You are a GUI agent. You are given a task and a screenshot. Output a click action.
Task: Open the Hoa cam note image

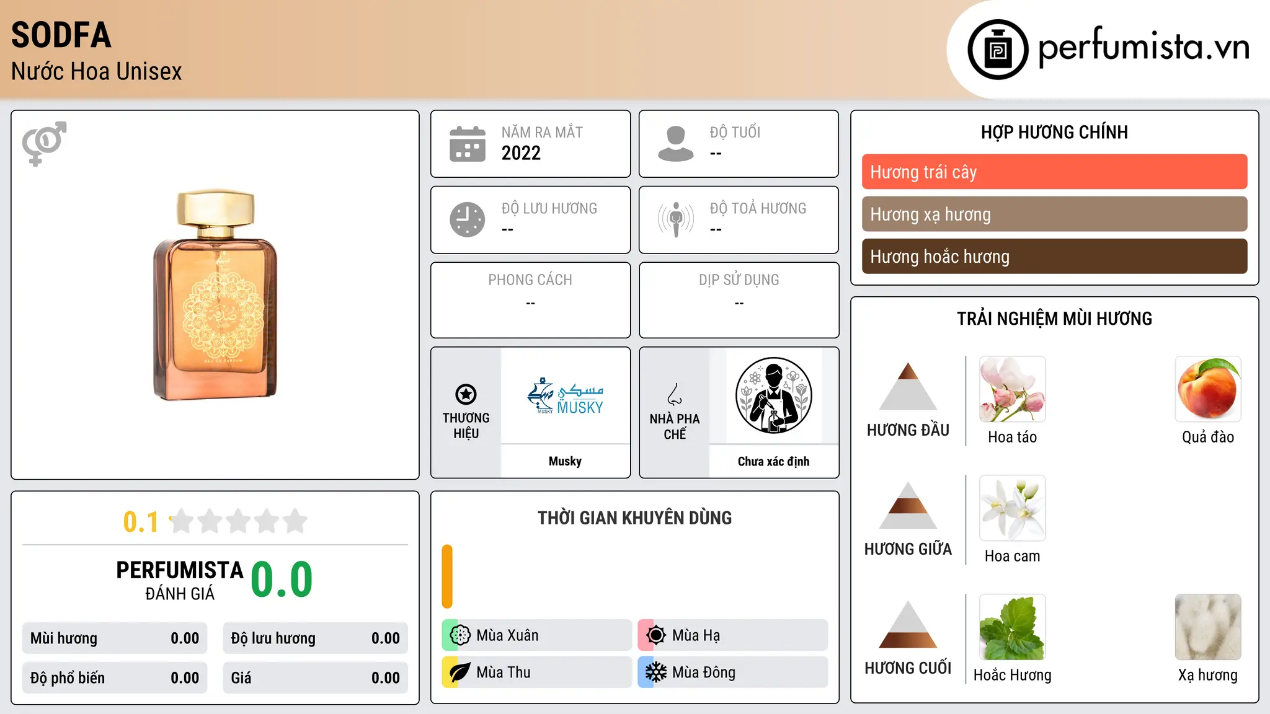coord(1013,508)
